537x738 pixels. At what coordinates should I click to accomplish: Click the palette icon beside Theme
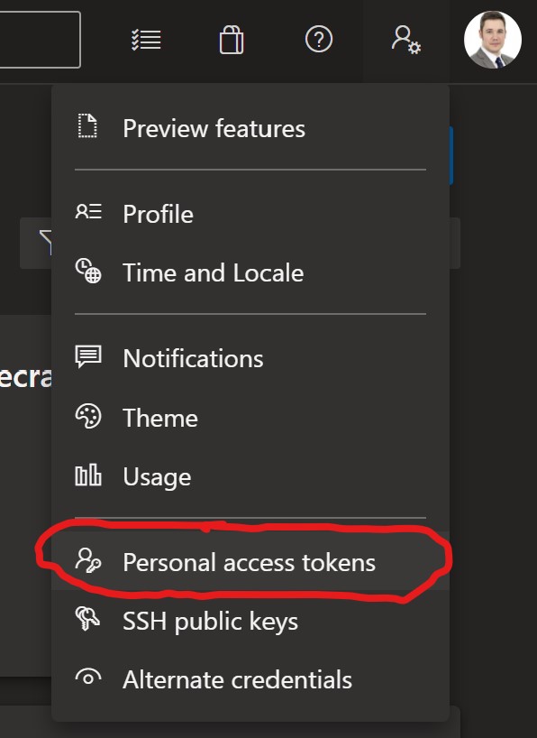tap(88, 416)
